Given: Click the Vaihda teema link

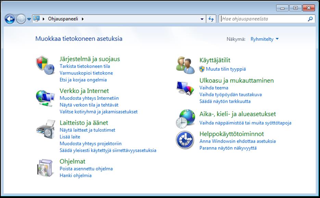Looking at the screenshot, I should 214,88.
